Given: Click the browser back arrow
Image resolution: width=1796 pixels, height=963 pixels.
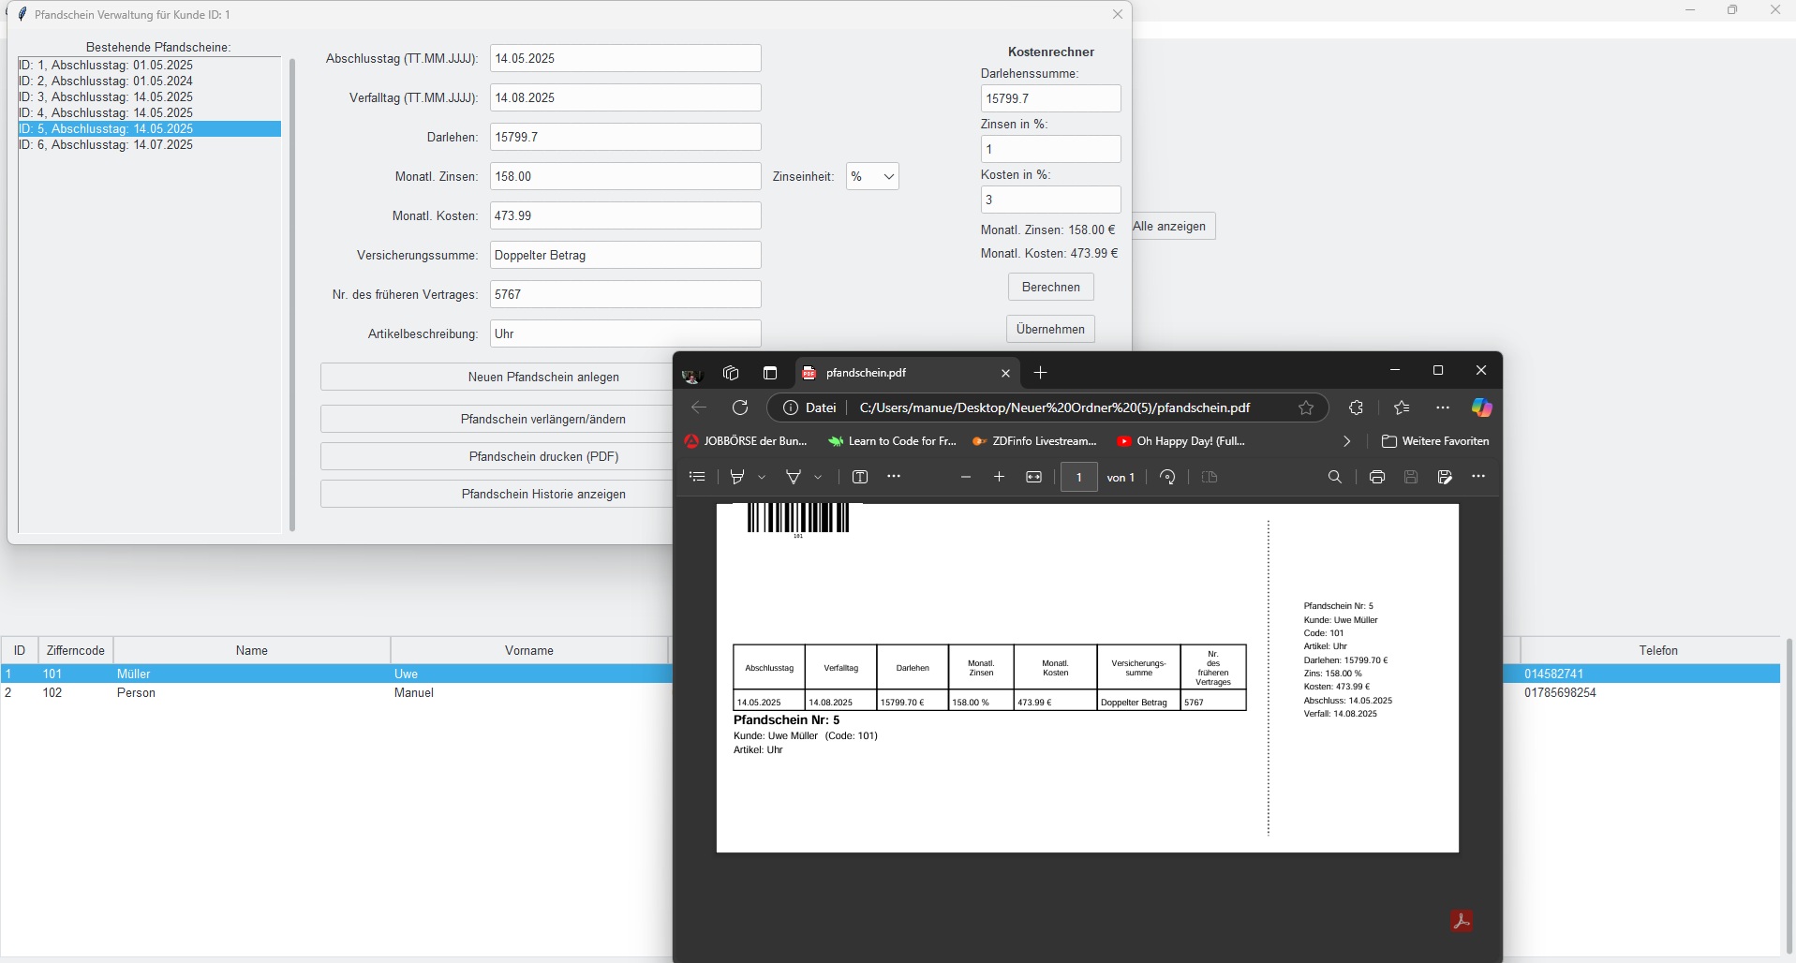Looking at the screenshot, I should tap(699, 407).
